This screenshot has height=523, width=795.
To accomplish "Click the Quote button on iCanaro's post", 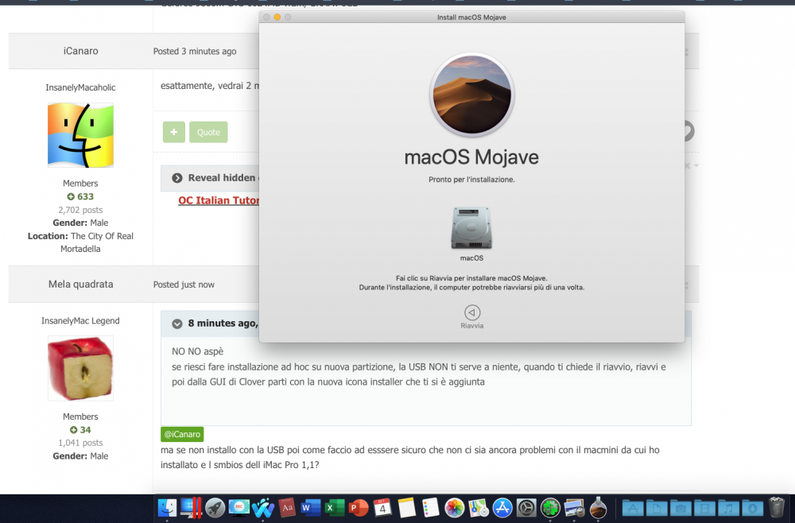I will coord(208,132).
